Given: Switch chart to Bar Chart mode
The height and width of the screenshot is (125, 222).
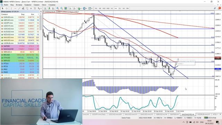Looking at the screenshot, I should [45, 8].
